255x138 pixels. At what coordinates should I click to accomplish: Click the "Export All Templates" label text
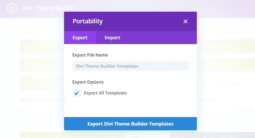(x=105, y=93)
